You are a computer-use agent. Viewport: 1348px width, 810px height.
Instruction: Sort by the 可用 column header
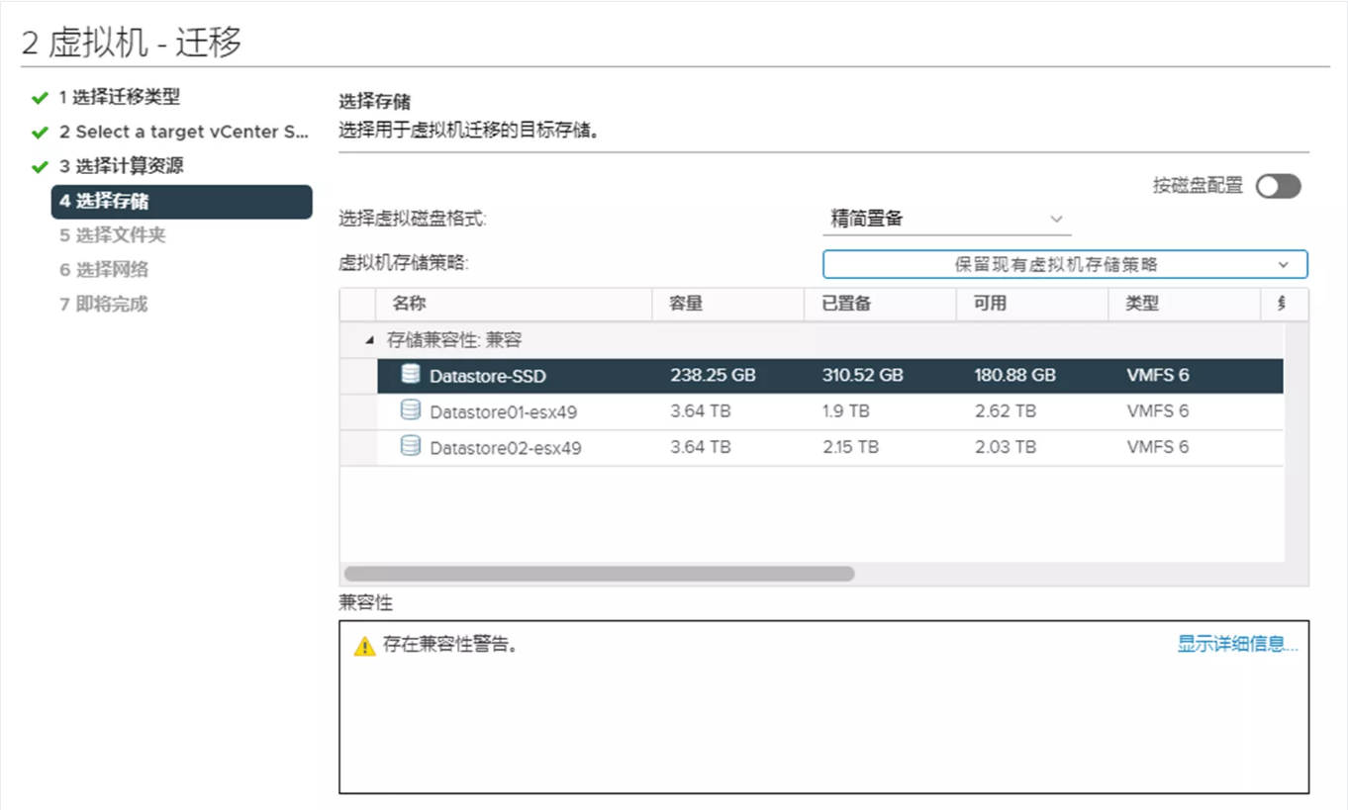990,304
